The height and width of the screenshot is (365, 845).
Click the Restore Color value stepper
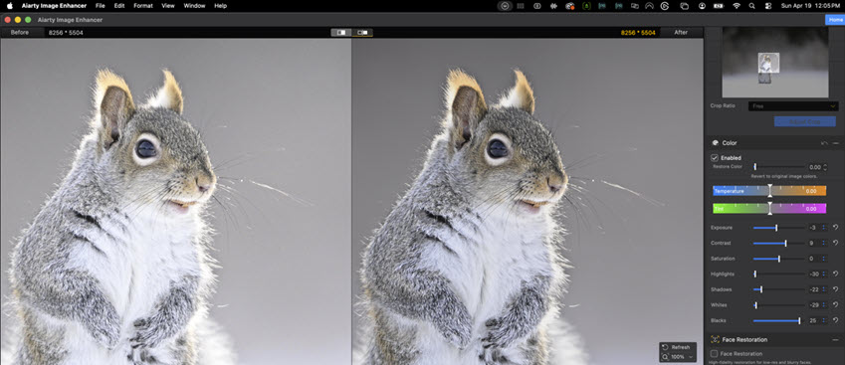(824, 167)
